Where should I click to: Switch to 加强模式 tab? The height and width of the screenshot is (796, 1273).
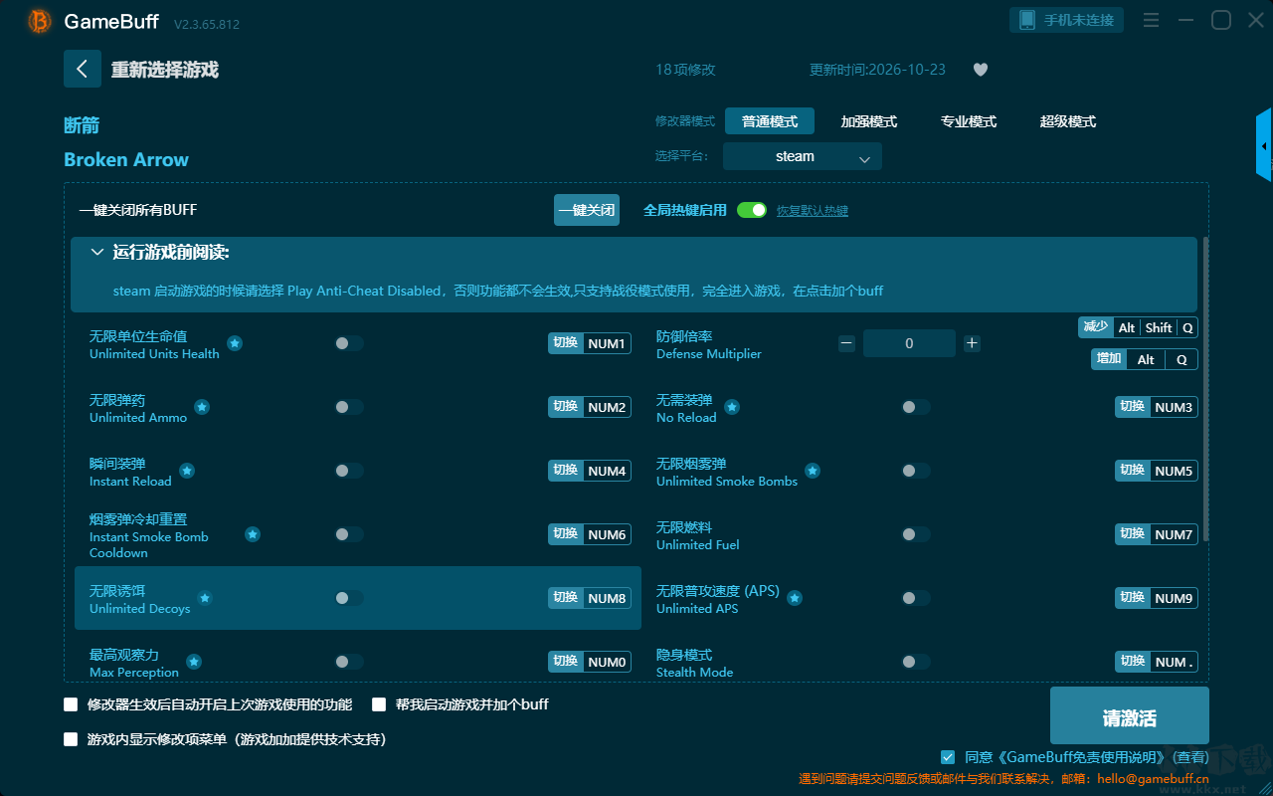[869, 121]
